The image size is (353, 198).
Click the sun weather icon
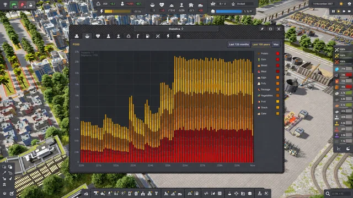[x=341, y=4]
